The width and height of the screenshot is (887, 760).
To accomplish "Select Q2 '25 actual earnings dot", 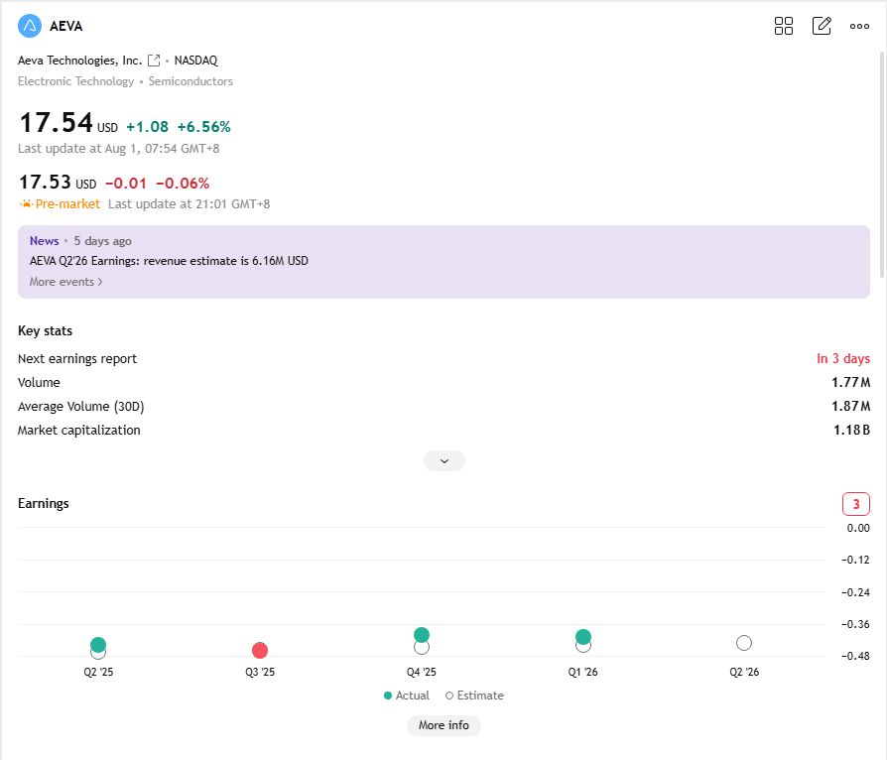I will click(98, 644).
